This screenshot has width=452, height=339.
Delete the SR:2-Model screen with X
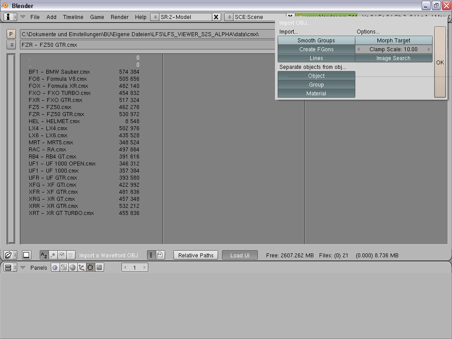click(x=216, y=17)
